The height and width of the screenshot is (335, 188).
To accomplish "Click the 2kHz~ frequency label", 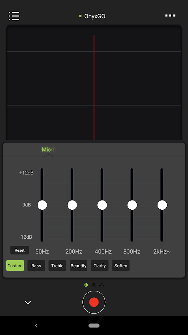I will [162, 252].
